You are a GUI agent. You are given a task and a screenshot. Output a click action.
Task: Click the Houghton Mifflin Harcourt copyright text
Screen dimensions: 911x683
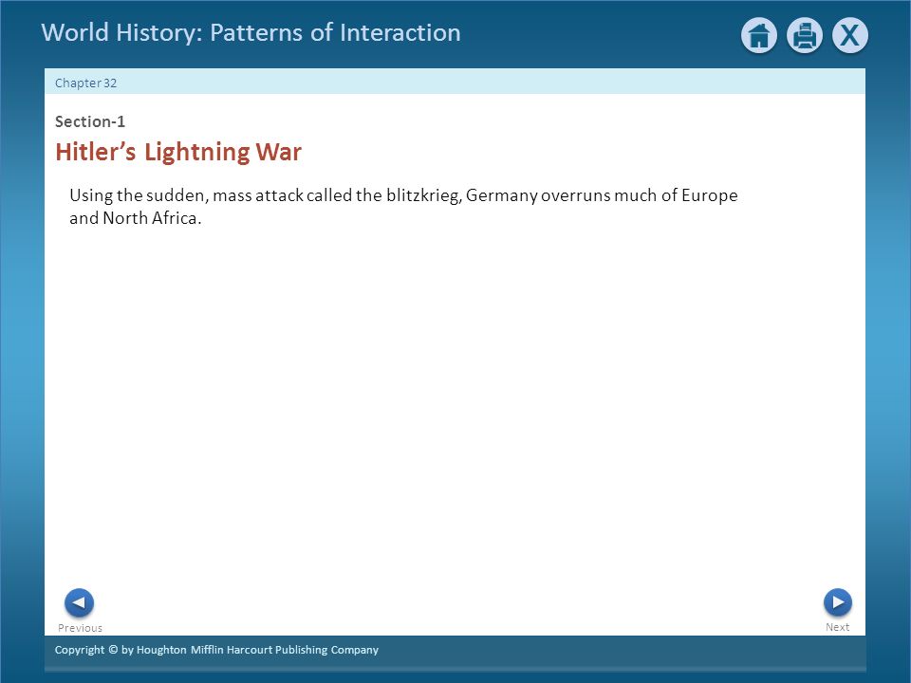[216, 650]
